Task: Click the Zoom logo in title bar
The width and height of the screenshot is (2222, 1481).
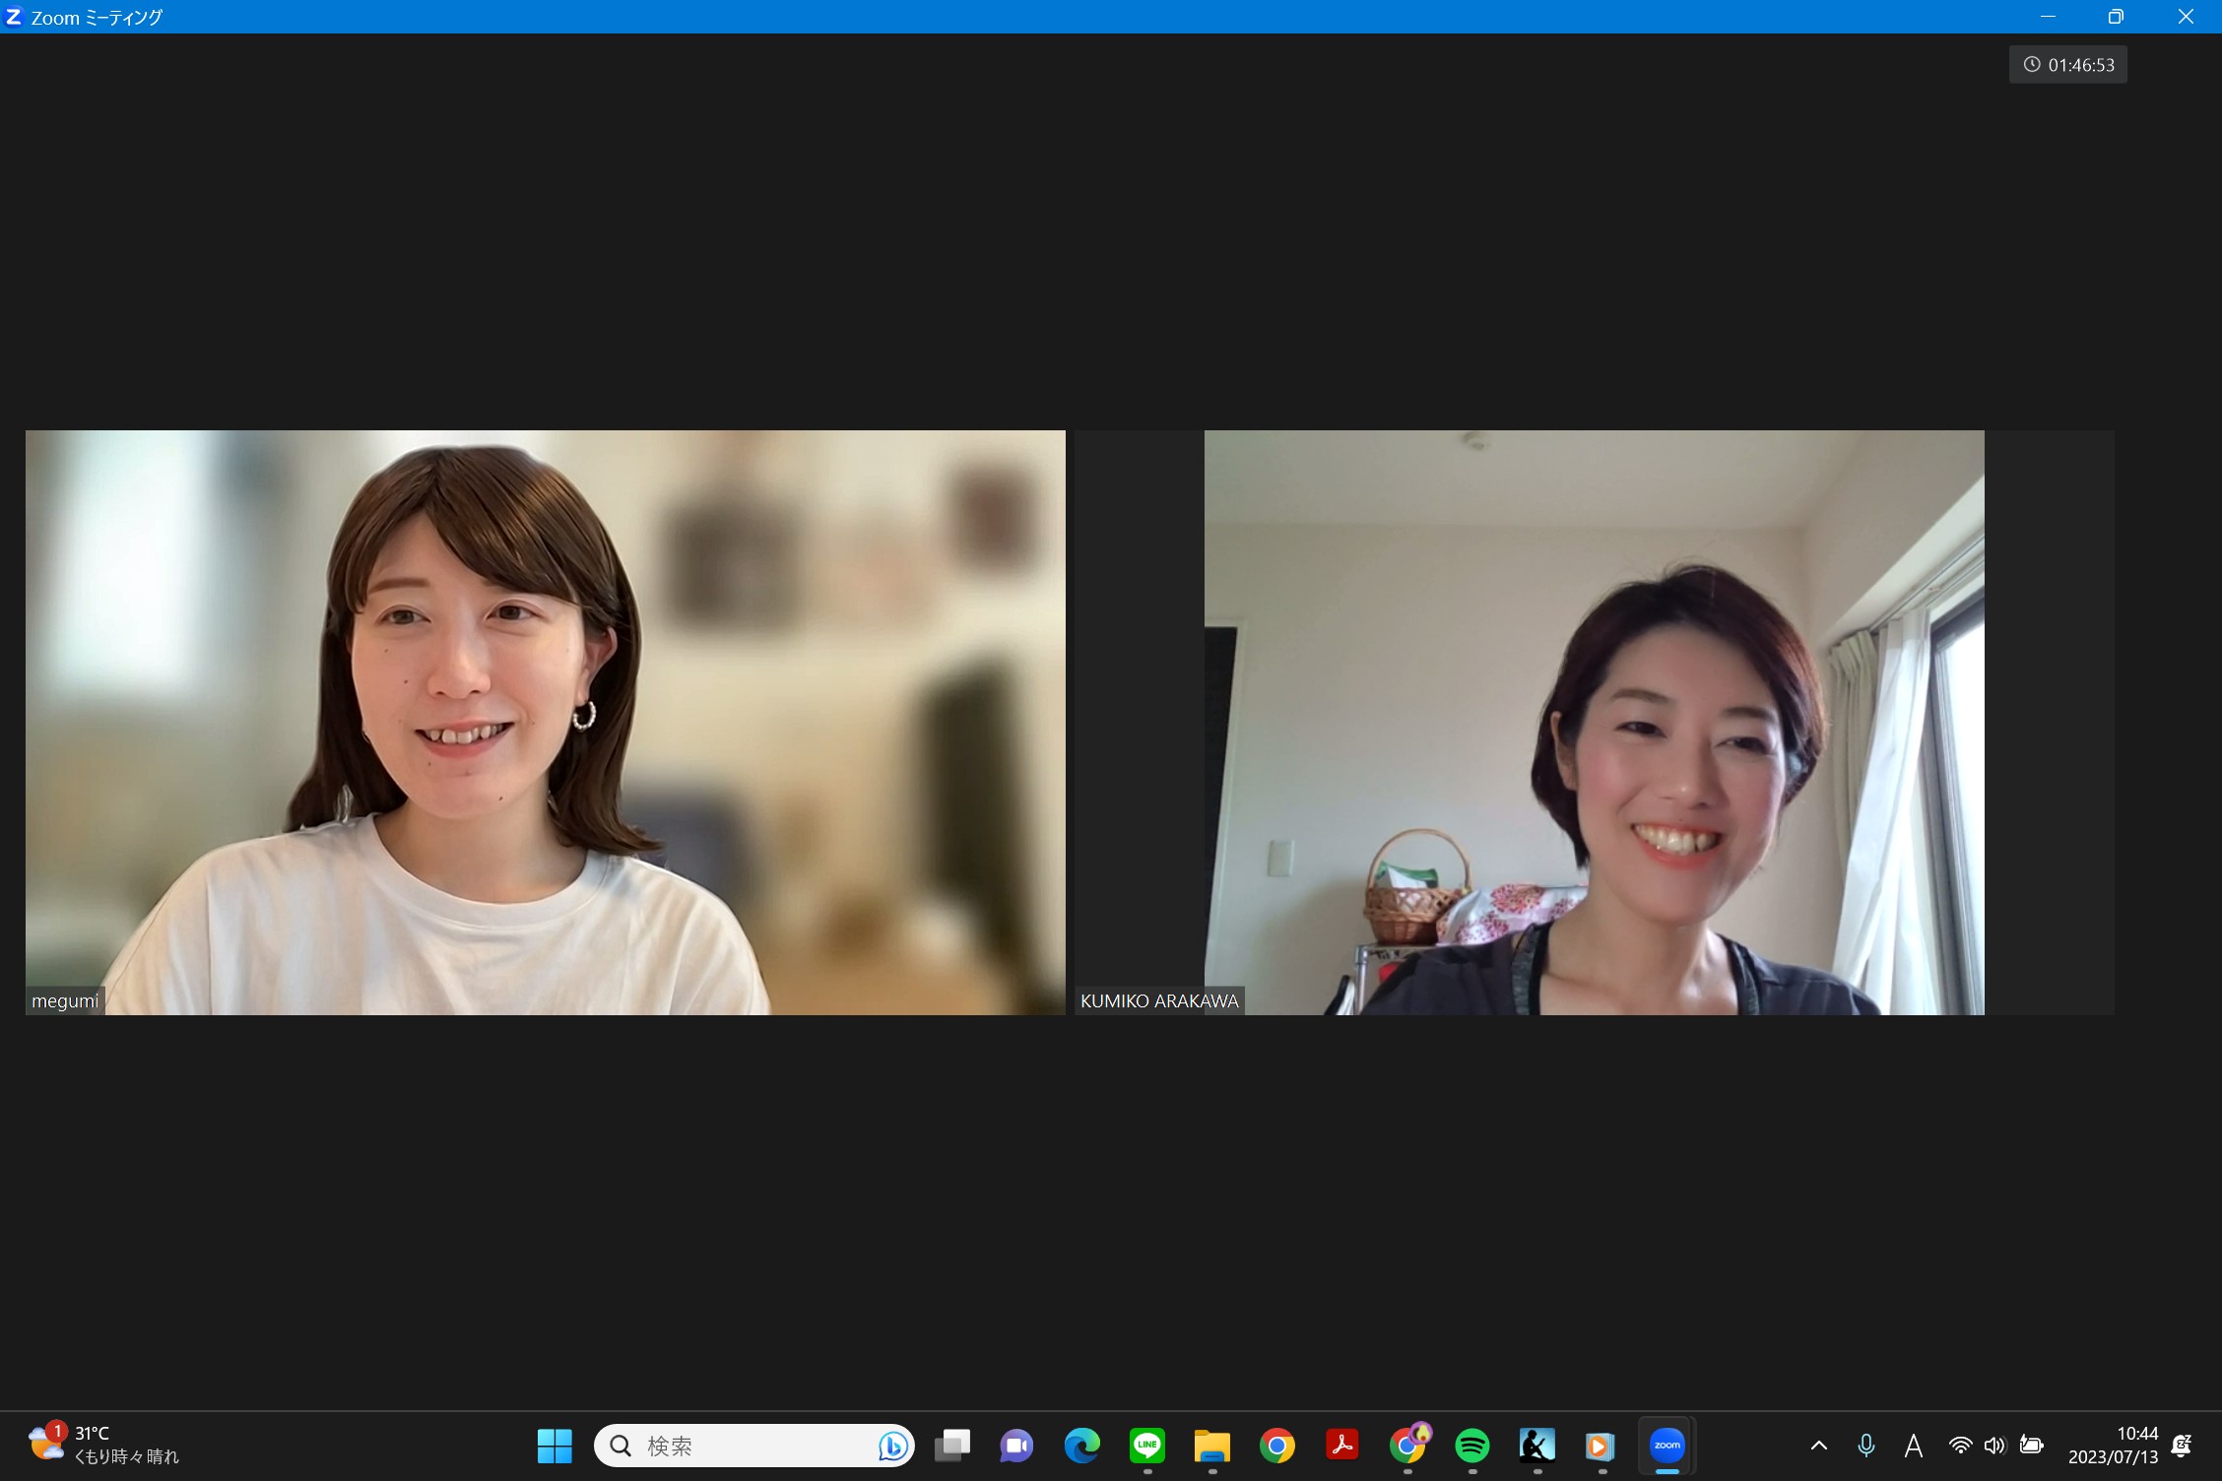Action: pos(14,17)
